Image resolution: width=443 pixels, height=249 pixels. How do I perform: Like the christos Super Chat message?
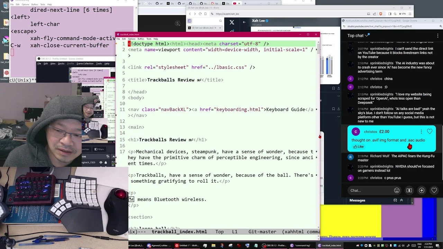[358, 147]
